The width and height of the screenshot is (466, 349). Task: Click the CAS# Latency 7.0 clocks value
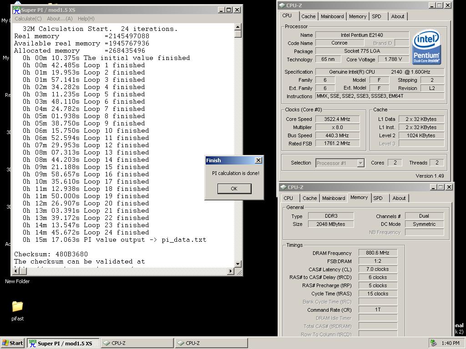coord(378,269)
